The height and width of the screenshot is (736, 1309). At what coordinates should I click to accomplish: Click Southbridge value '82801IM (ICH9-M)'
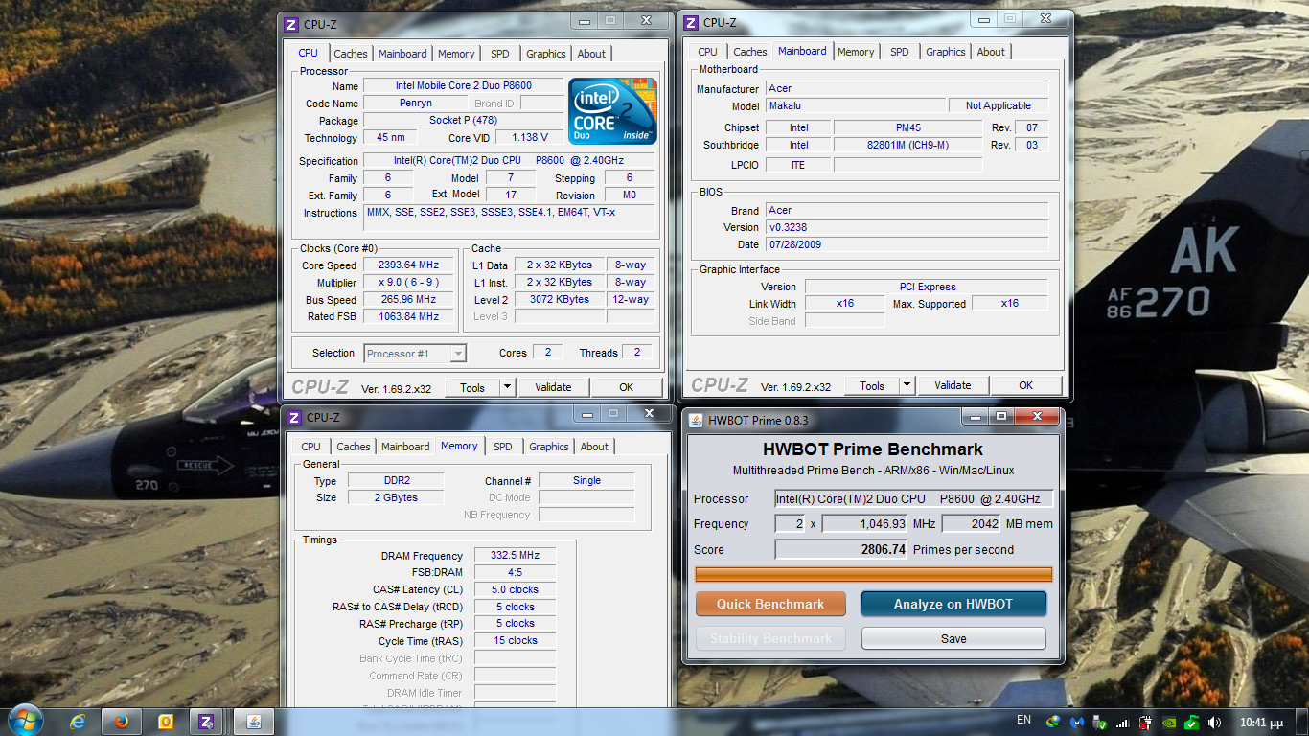pos(907,145)
